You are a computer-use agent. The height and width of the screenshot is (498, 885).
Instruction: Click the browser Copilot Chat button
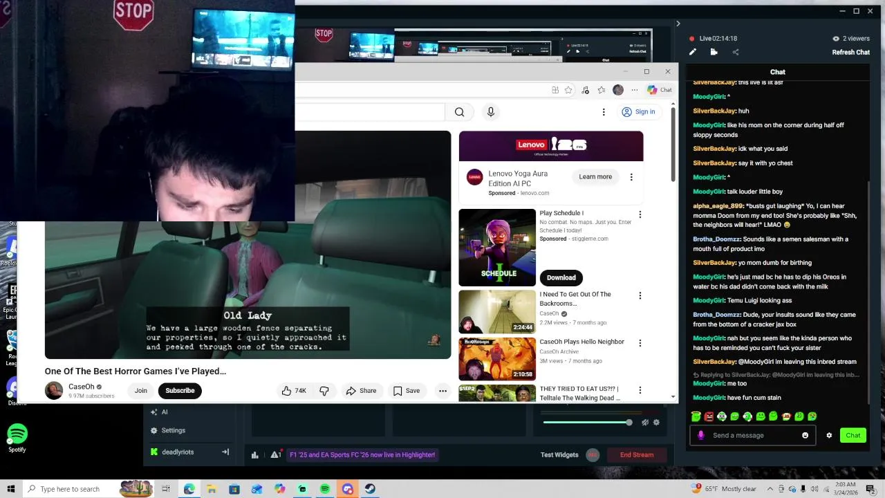pyautogui.click(x=660, y=90)
